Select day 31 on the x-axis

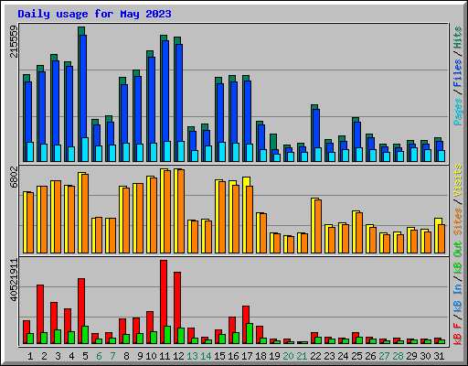tap(439, 356)
